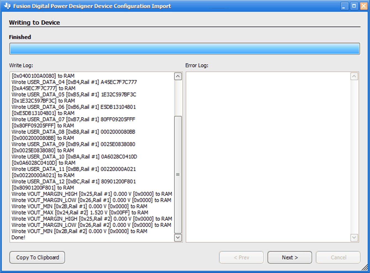Click Error Log scroll down arrow
The height and width of the screenshot is (273, 370).
[354, 237]
